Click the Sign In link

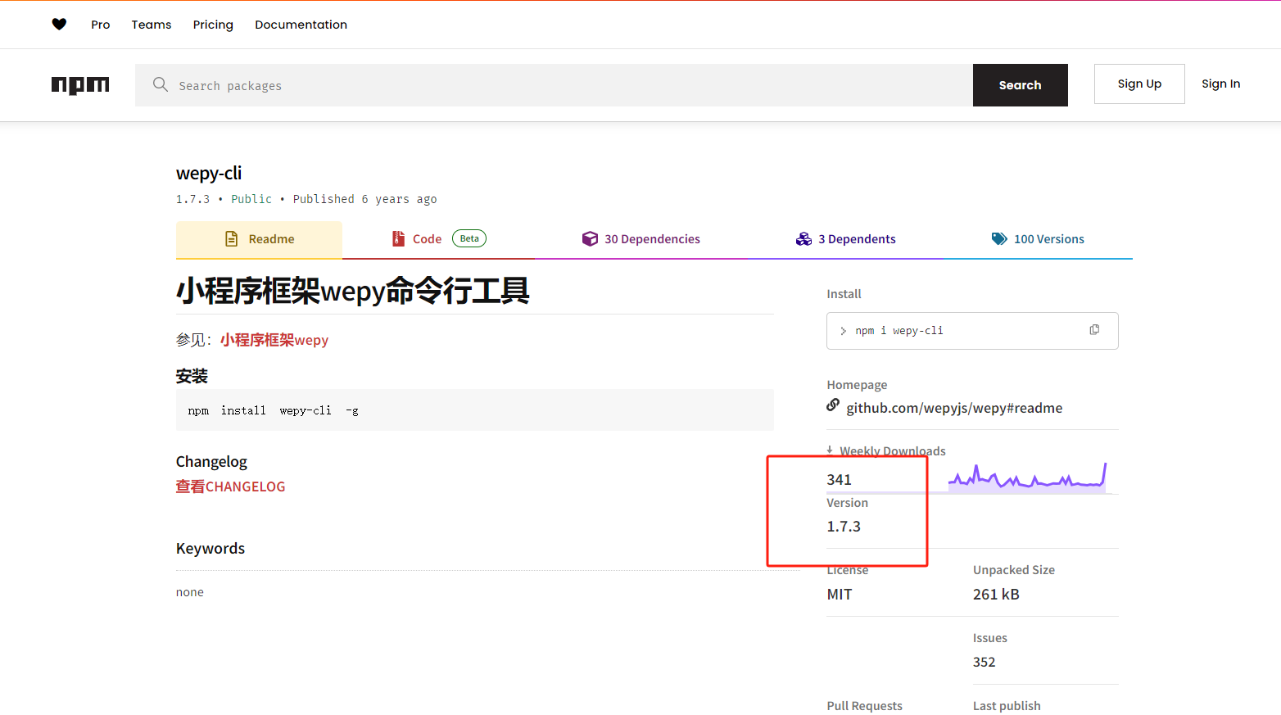tap(1220, 84)
